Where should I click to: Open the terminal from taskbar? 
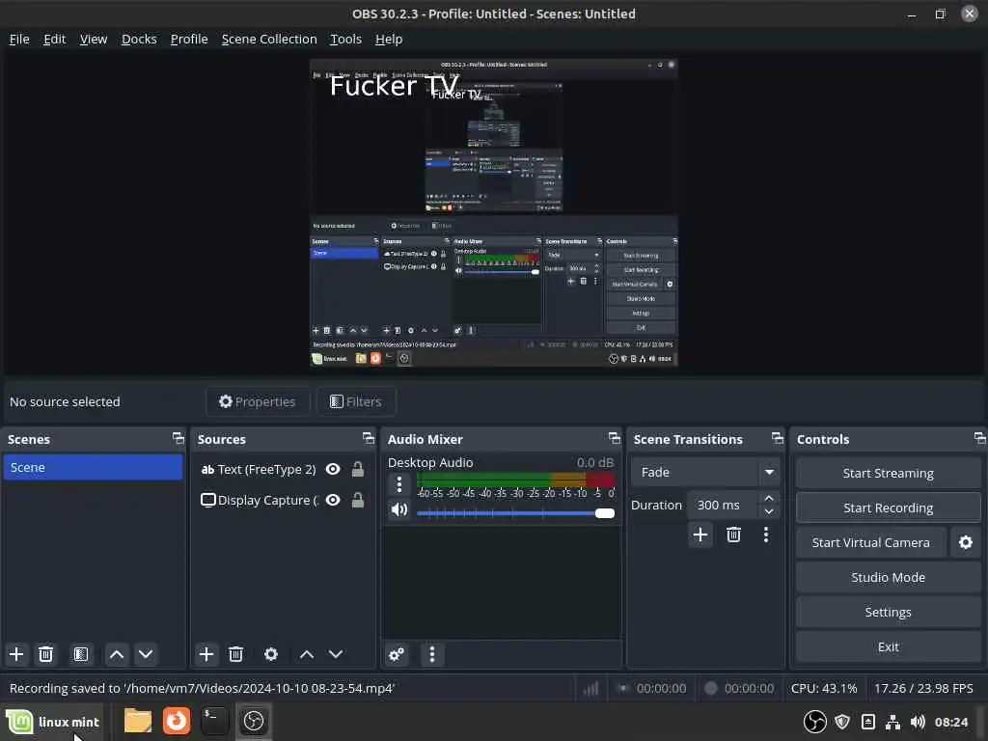pyautogui.click(x=215, y=721)
